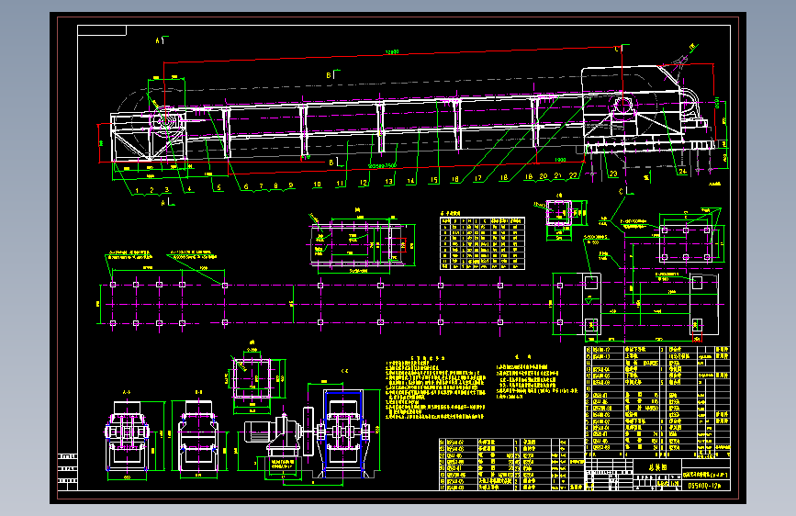Select the drawing number DSS100 in title block
Screen dimensions: 796x516
point(704,486)
